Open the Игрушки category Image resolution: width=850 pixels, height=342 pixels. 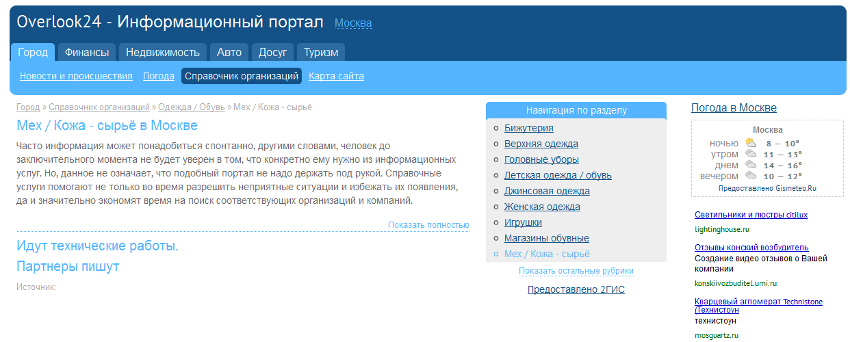click(x=523, y=222)
